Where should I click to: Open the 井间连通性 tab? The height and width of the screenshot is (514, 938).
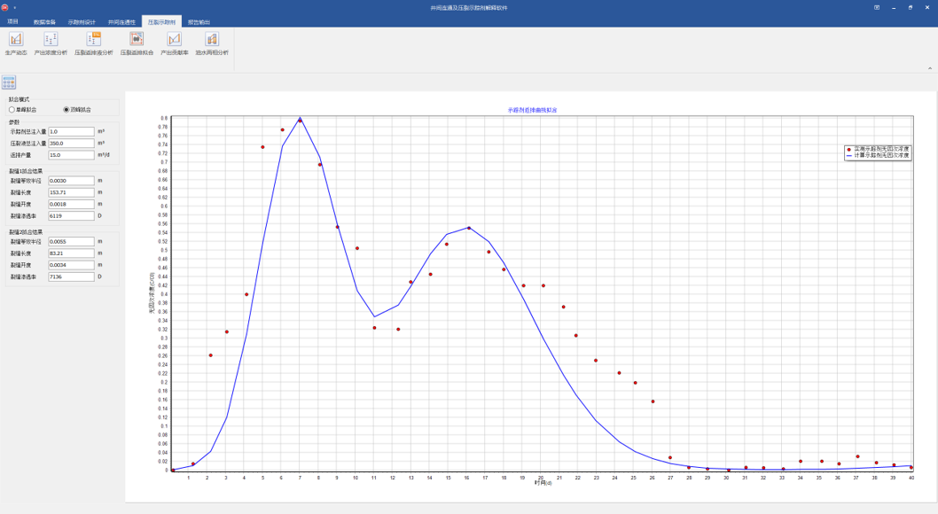[x=121, y=21]
